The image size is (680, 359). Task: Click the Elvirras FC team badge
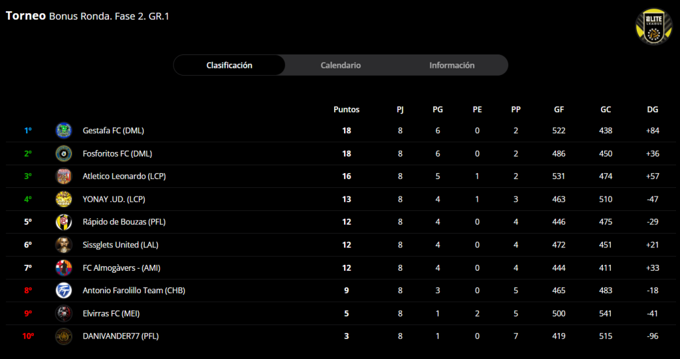coord(64,313)
